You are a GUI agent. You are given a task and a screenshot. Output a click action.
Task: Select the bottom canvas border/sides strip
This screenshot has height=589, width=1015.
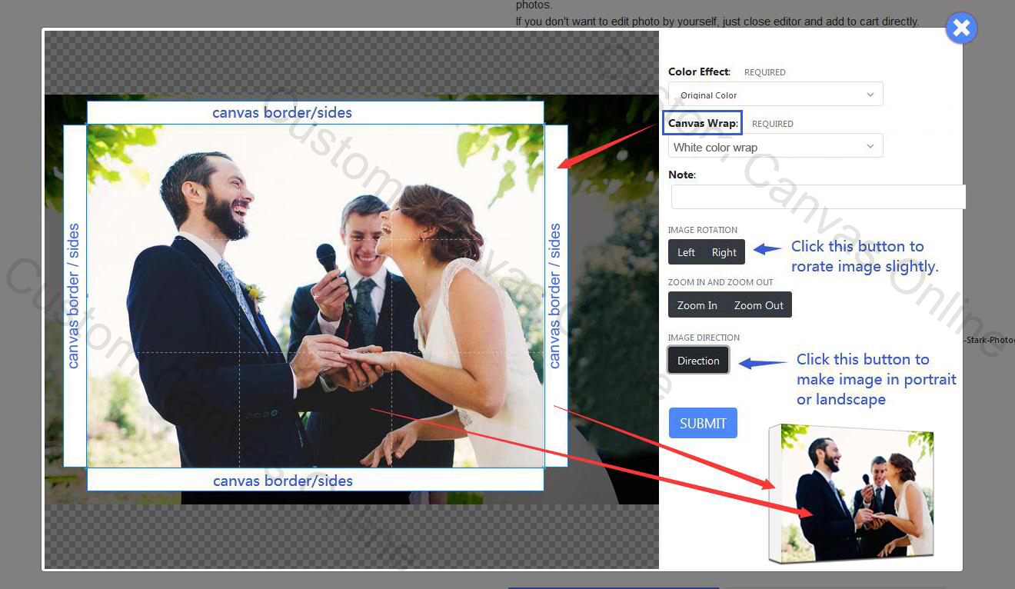click(x=315, y=481)
